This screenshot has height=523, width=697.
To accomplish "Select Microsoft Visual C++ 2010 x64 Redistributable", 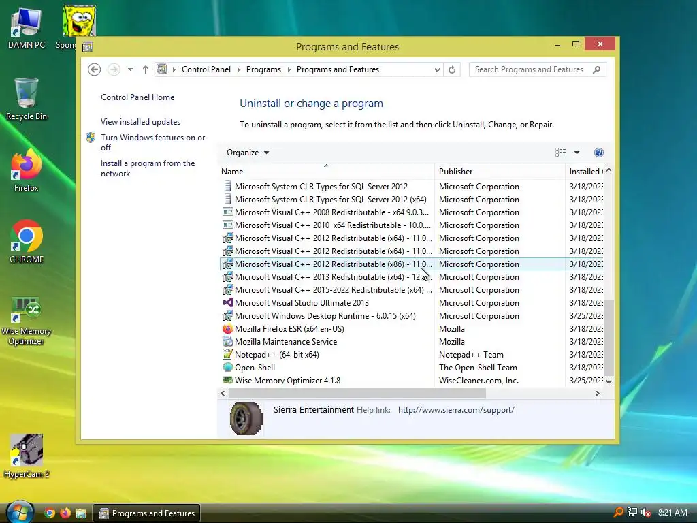I will [x=412, y=225].
